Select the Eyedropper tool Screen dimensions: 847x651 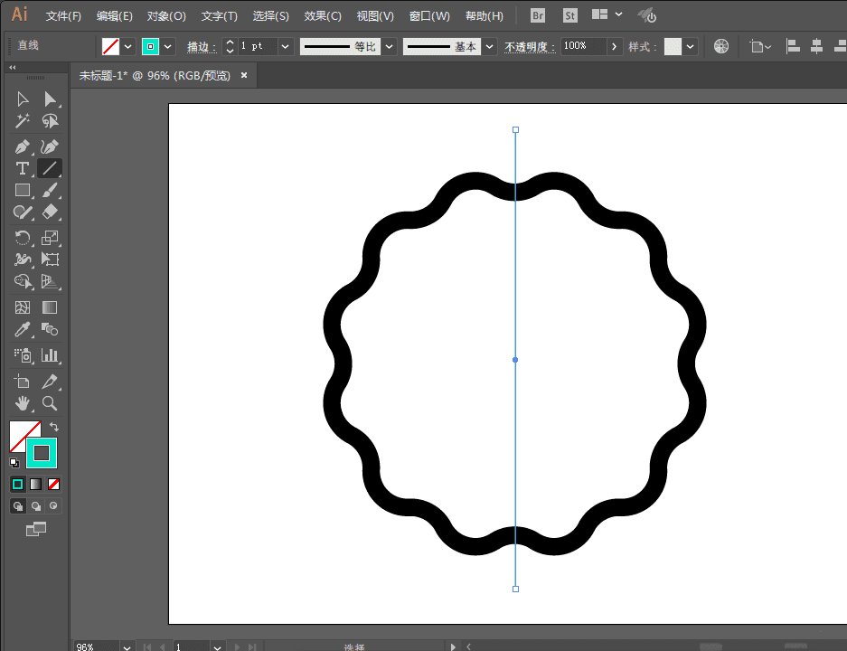23,330
